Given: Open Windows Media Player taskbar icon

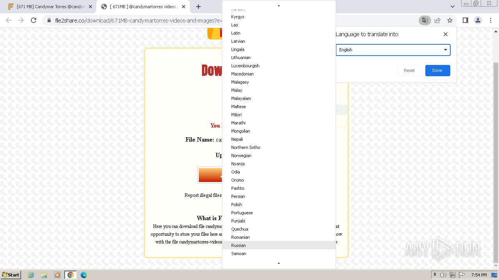Looking at the screenshot, I should coord(57,275).
